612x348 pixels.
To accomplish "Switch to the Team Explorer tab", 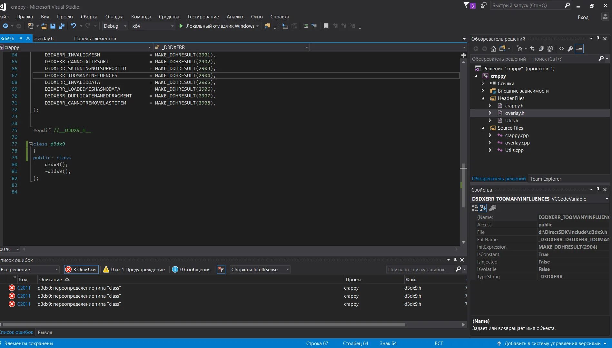I will [546, 179].
